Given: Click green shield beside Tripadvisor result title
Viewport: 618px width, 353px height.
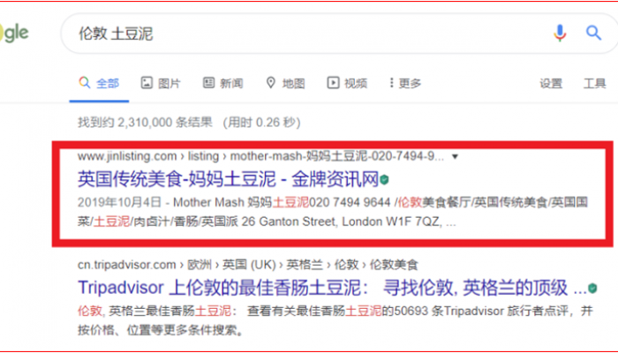Looking at the screenshot, I should [592, 289].
